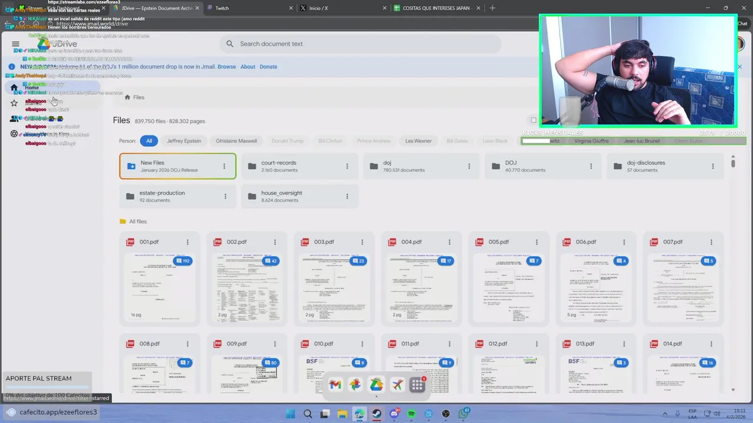This screenshot has height=423, width=753.
Task: Click the Browse link in banner
Action: tap(226, 67)
